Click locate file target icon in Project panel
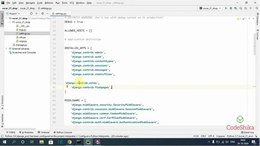This screenshot has width=260, height=146. pyautogui.click(x=31, y=13)
